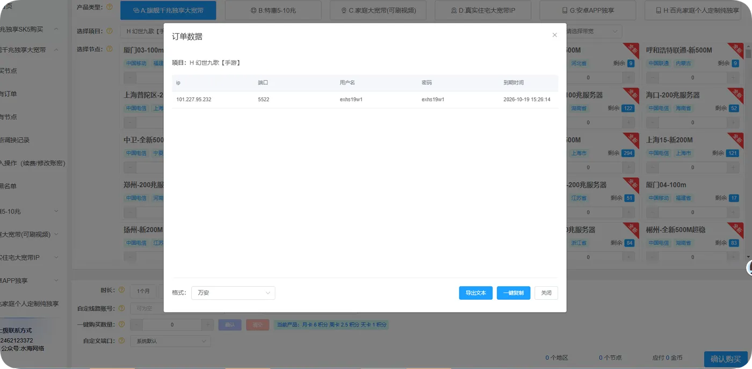Click the help icon next to 选择节点

[110, 49]
